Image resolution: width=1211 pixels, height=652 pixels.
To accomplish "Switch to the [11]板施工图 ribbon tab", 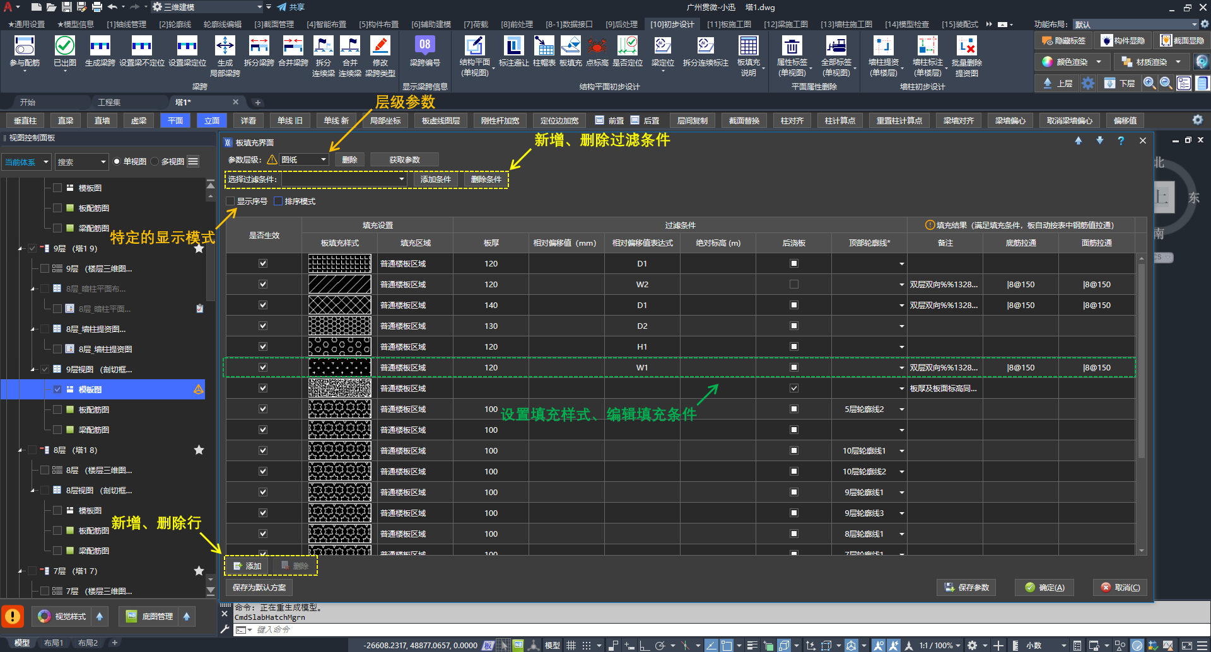I will 728,25.
